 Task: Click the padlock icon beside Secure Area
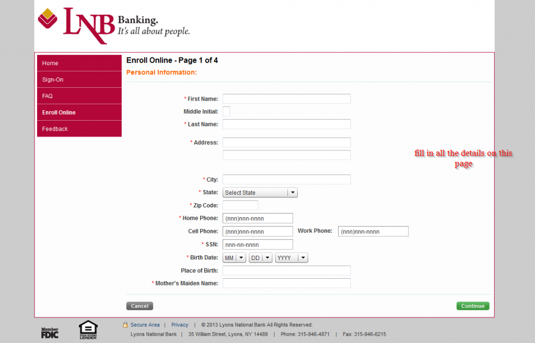point(125,324)
